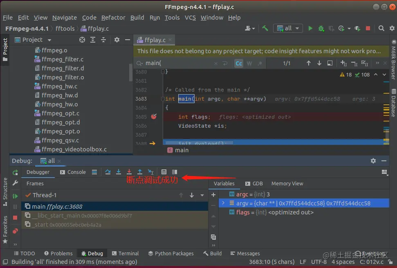Open Debug panel settings gear
This screenshot has height=268, width=397.
click(373, 161)
